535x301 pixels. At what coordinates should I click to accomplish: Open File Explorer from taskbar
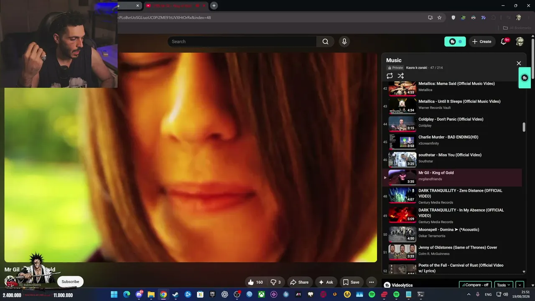click(x=151, y=294)
